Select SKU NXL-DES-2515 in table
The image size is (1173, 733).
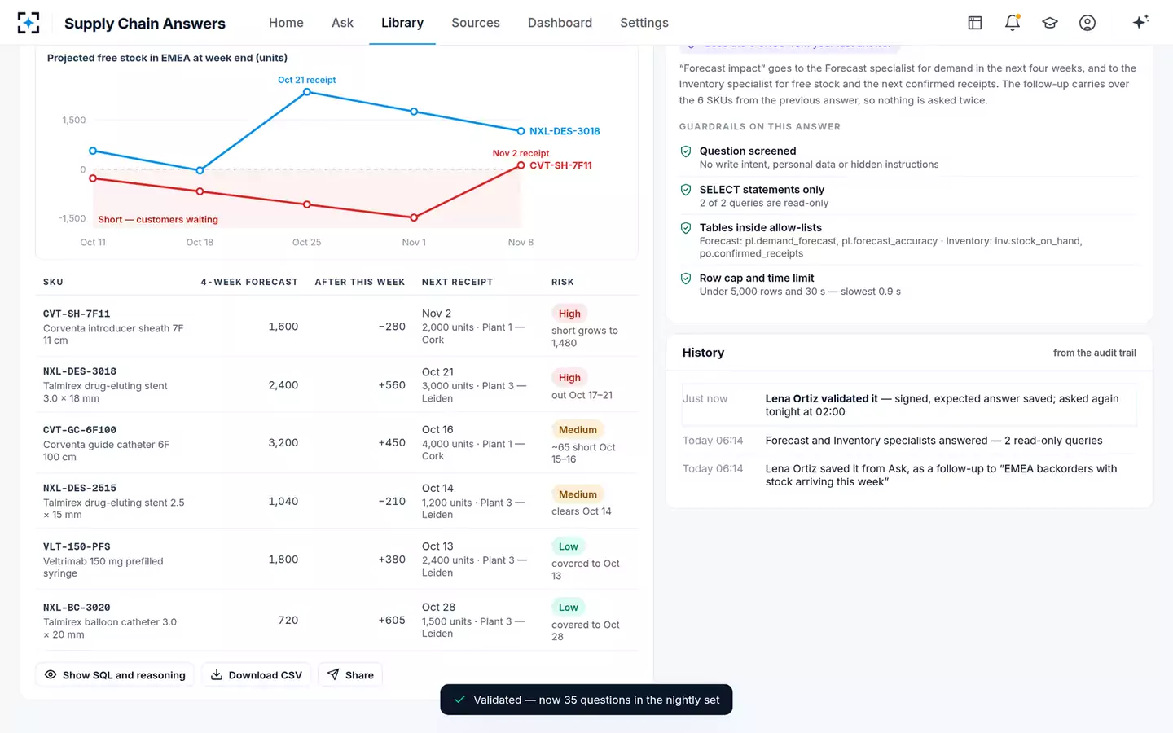tap(80, 489)
